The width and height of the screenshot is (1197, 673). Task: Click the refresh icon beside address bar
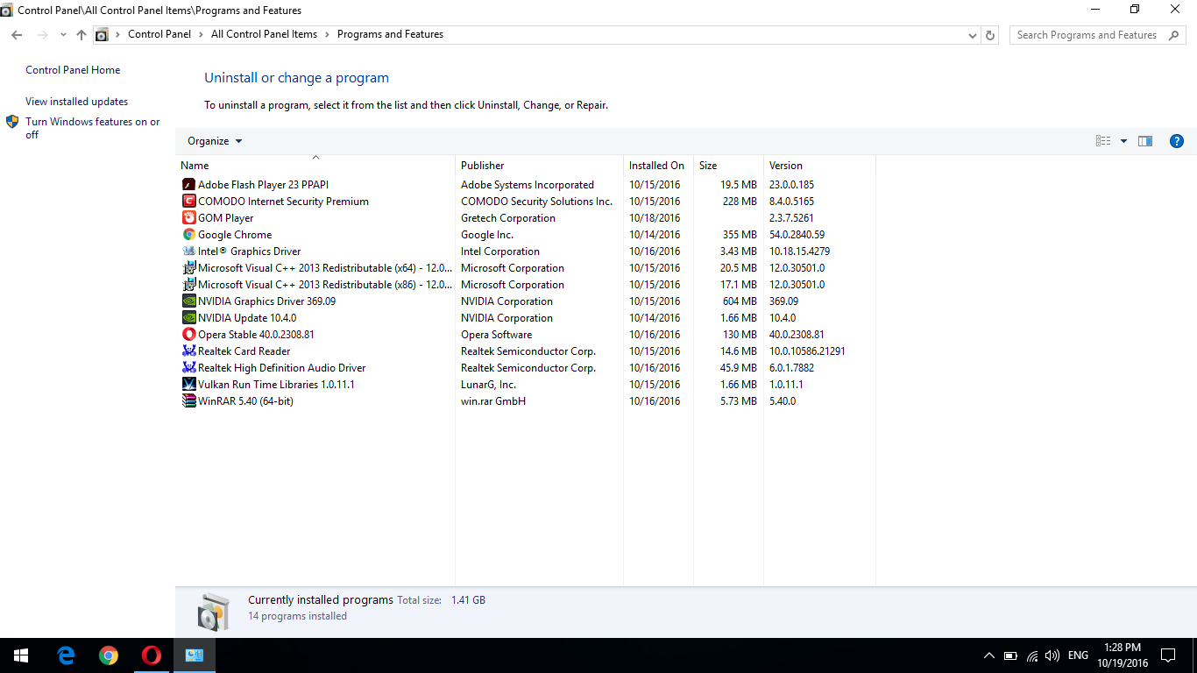tap(990, 35)
